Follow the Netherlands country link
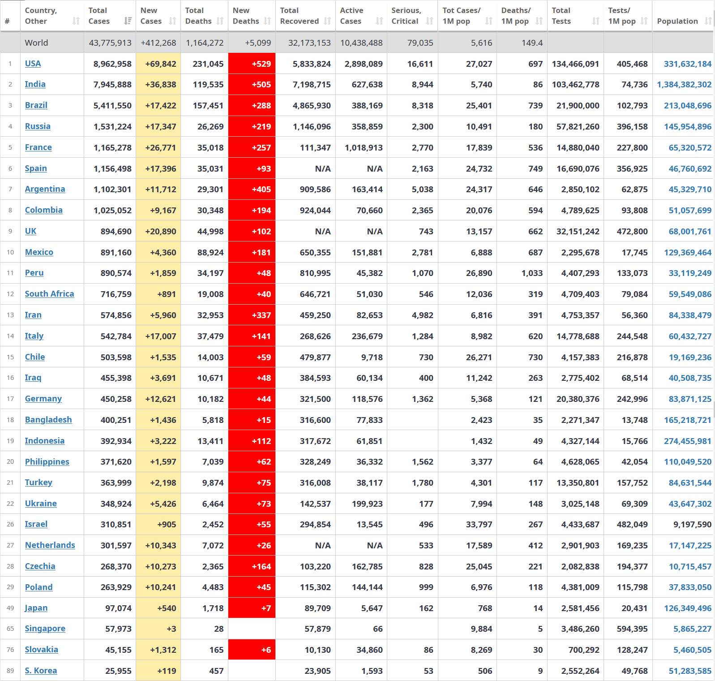 [x=50, y=545]
